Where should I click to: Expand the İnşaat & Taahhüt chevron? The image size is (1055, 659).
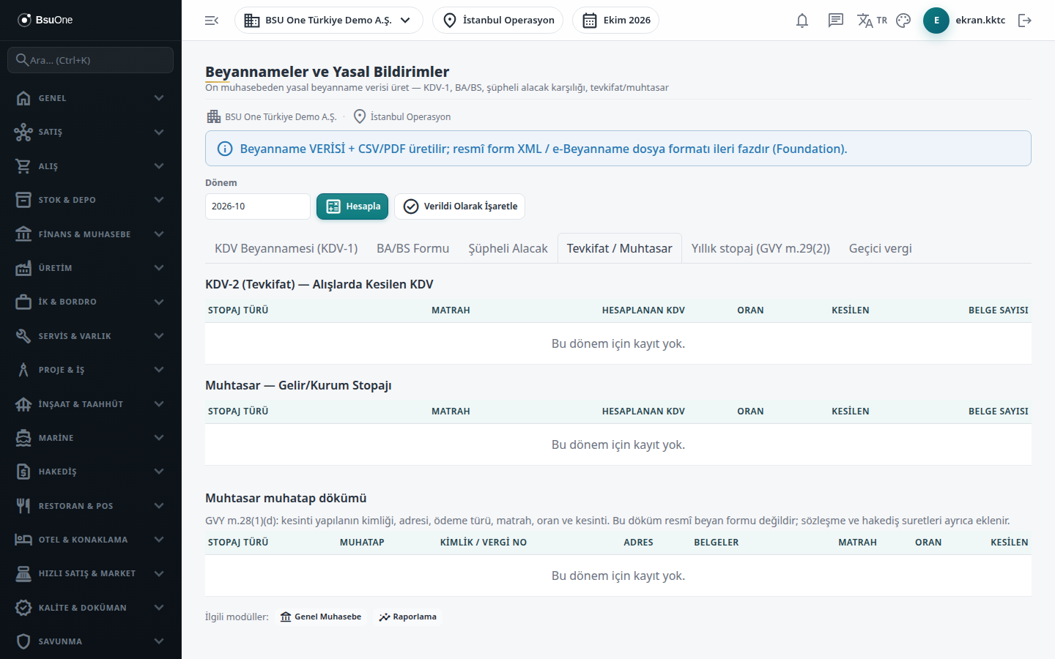159,404
